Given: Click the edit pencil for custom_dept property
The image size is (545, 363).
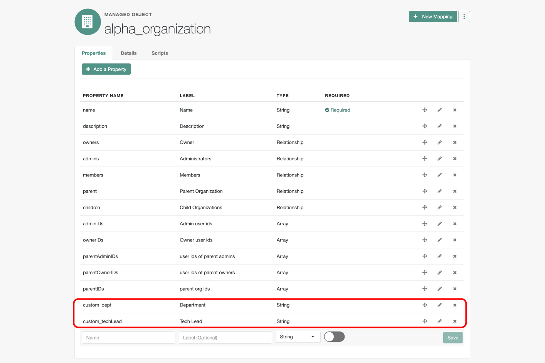Looking at the screenshot, I should [x=439, y=305].
